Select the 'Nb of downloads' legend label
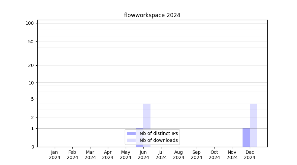This screenshot has width=297, height=165. pos(159,140)
